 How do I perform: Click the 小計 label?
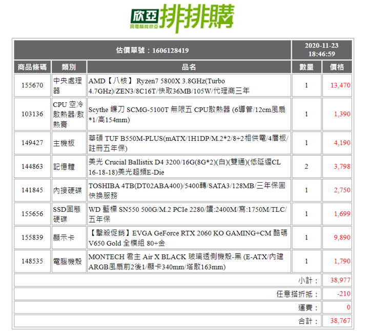[308, 280]
